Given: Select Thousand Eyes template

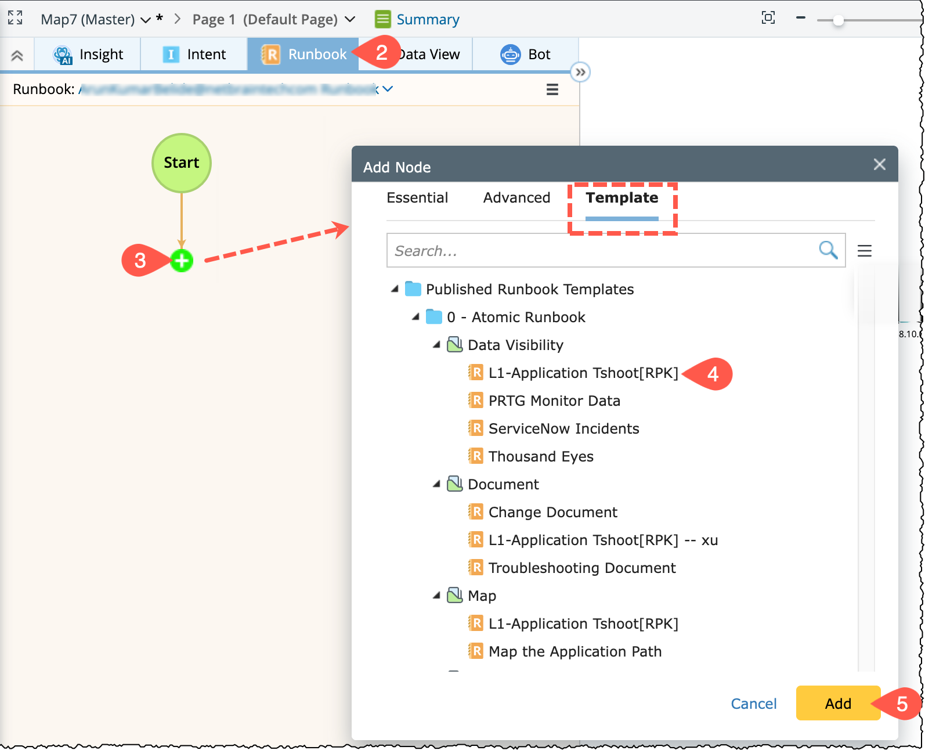Looking at the screenshot, I should pos(541,456).
